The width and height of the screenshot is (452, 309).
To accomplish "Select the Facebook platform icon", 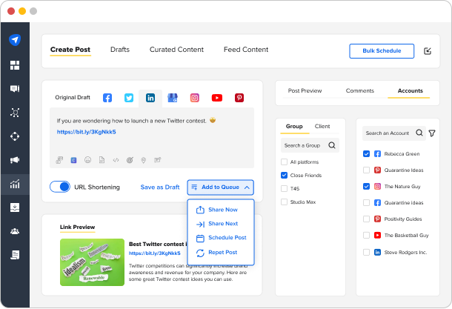I will (x=107, y=98).
